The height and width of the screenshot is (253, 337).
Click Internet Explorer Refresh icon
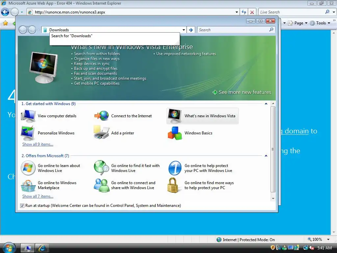244,12
